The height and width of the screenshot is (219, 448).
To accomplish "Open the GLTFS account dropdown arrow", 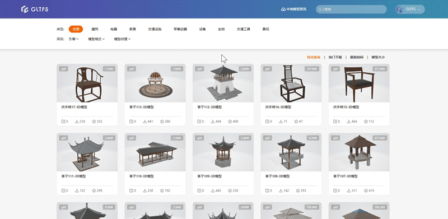I will (419, 10).
